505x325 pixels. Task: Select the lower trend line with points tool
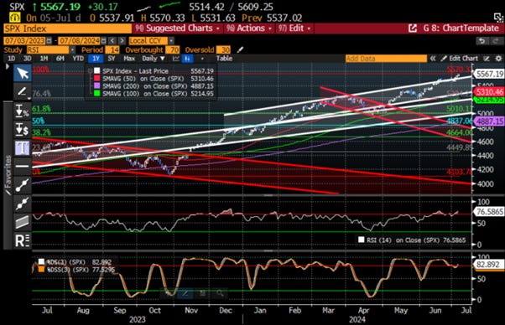(x=22, y=204)
